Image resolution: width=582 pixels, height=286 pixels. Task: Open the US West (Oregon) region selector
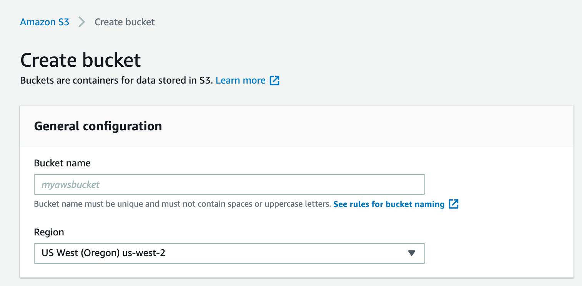[229, 253]
